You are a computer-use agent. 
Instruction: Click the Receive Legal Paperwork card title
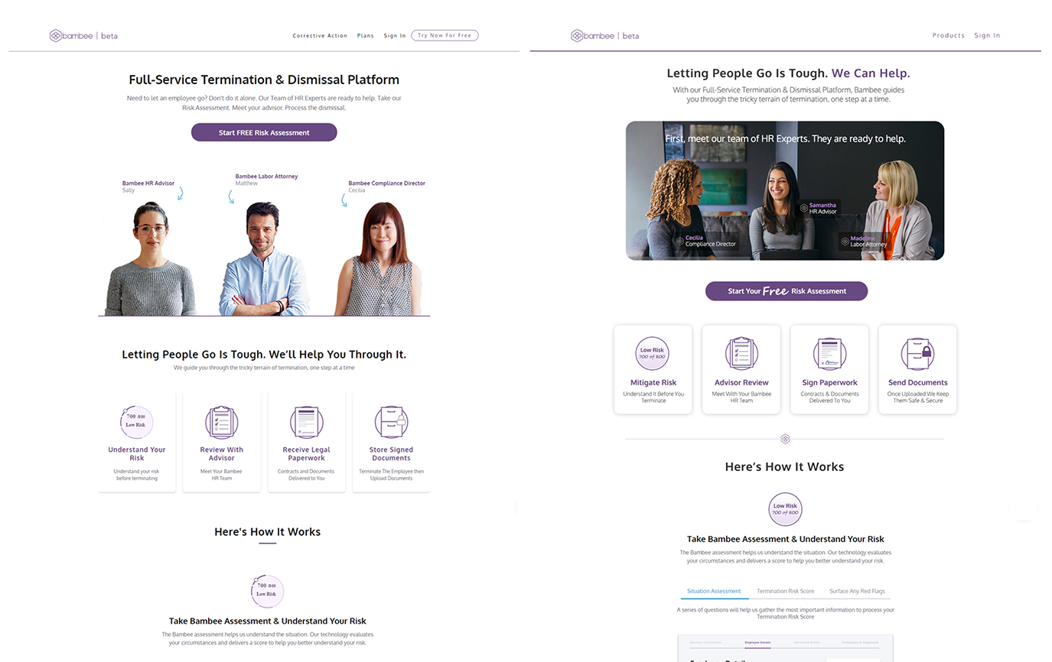pos(307,454)
